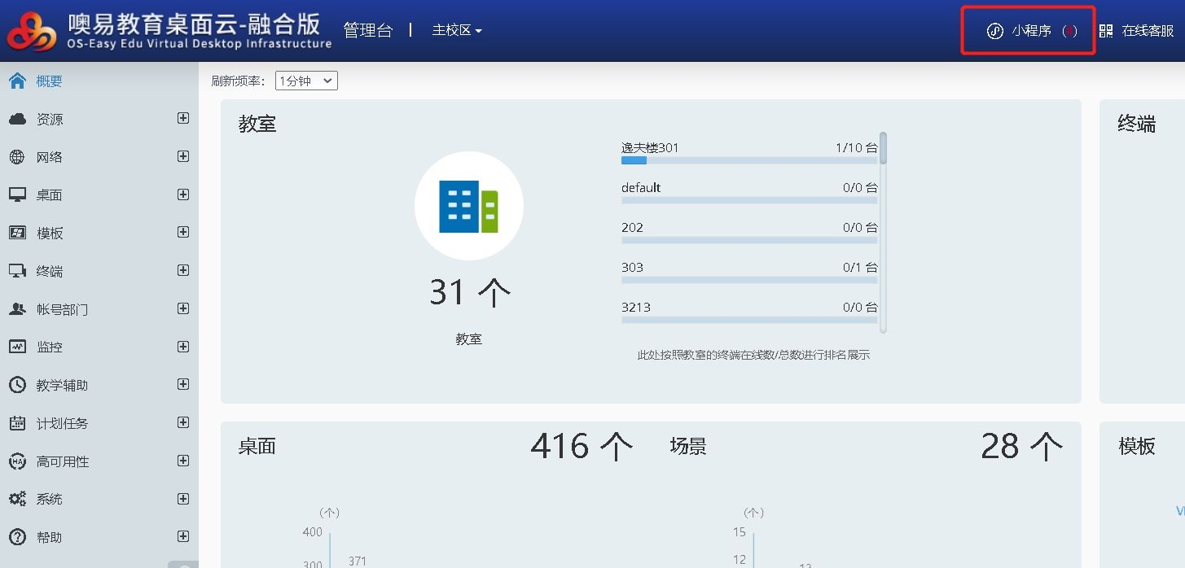Select 计划任务 in the sidebar menu
The image size is (1185, 568).
(62, 423)
